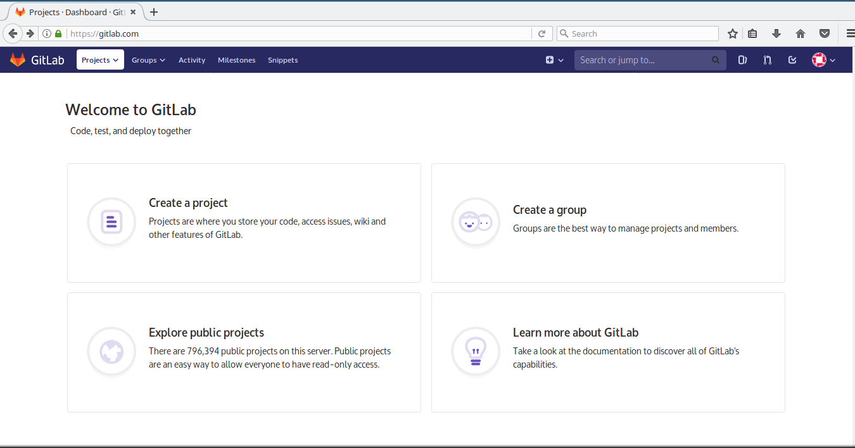Expand your avatar profile dropdown
Image resolution: width=855 pixels, height=448 pixels.
(823, 59)
